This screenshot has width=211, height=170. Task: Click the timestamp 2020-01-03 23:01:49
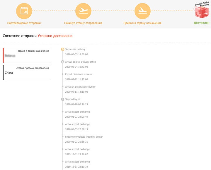[76, 117]
